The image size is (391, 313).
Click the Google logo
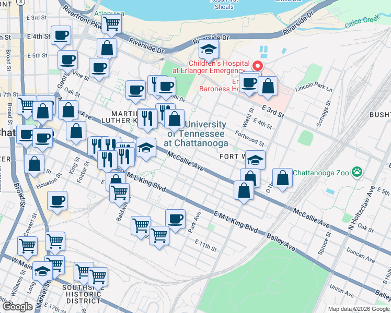[x=17, y=307]
